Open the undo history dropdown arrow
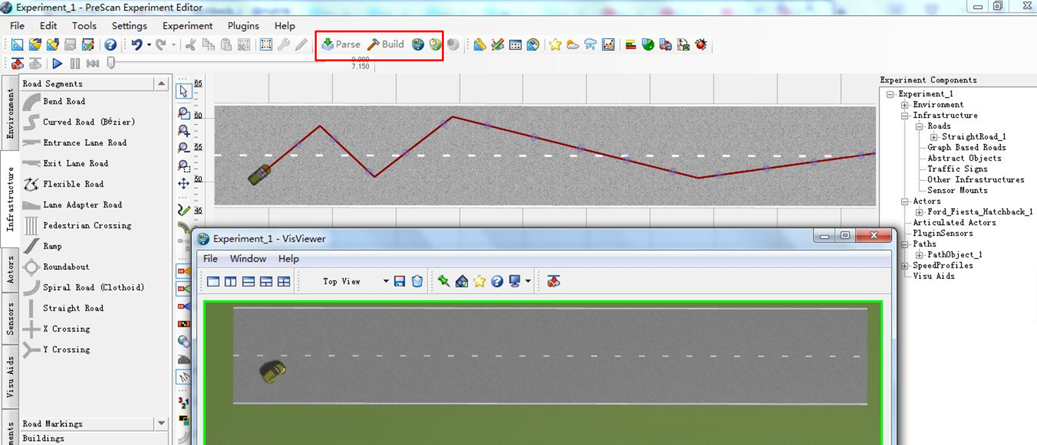 click(149, 45)
